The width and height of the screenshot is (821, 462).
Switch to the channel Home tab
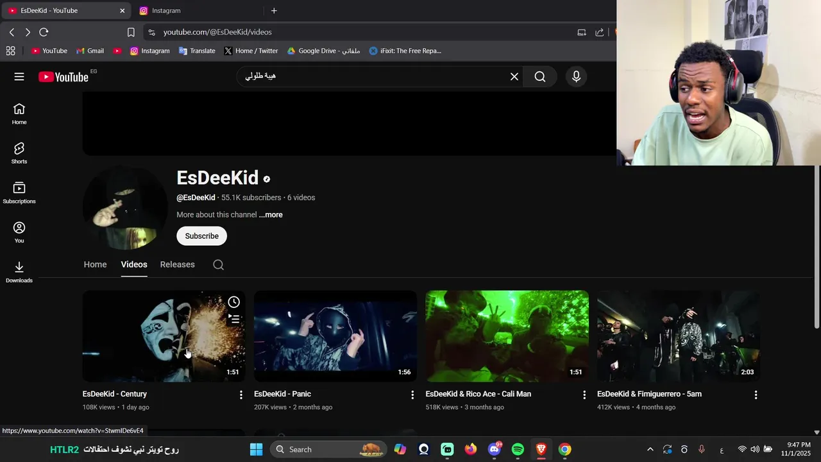point(95,264)
